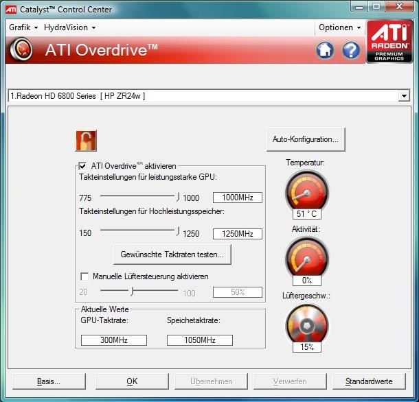This screenshot has height=402, width=419.
Task: Click the 1250MHz memory clock value field
Action: point(237,234)
